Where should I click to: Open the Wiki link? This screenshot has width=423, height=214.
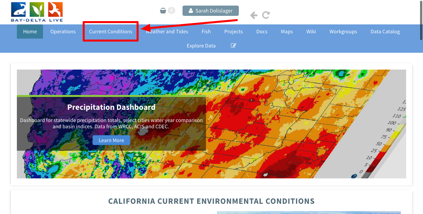tap(311, 32)
